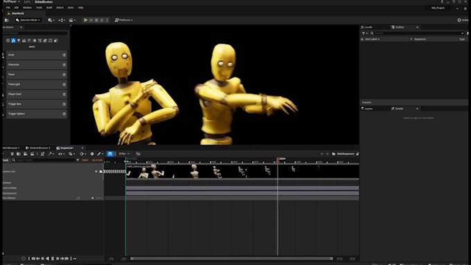Image resolution: width=471 pixels, height=265 pixels.
Task: Click help icon on Trigger Box row
Action: 64,104
